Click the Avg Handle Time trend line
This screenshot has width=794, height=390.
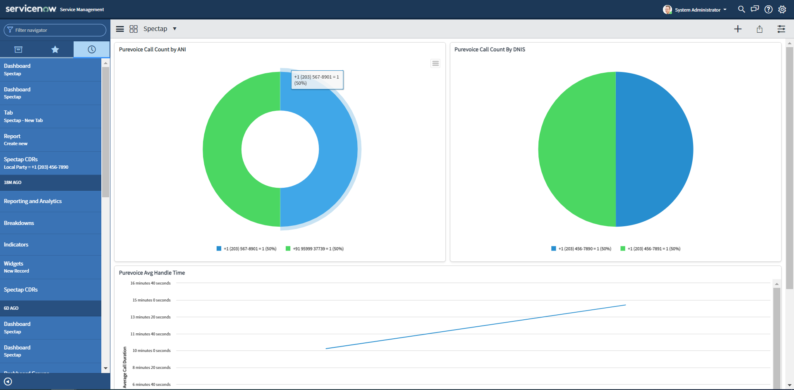coord(476,327)
